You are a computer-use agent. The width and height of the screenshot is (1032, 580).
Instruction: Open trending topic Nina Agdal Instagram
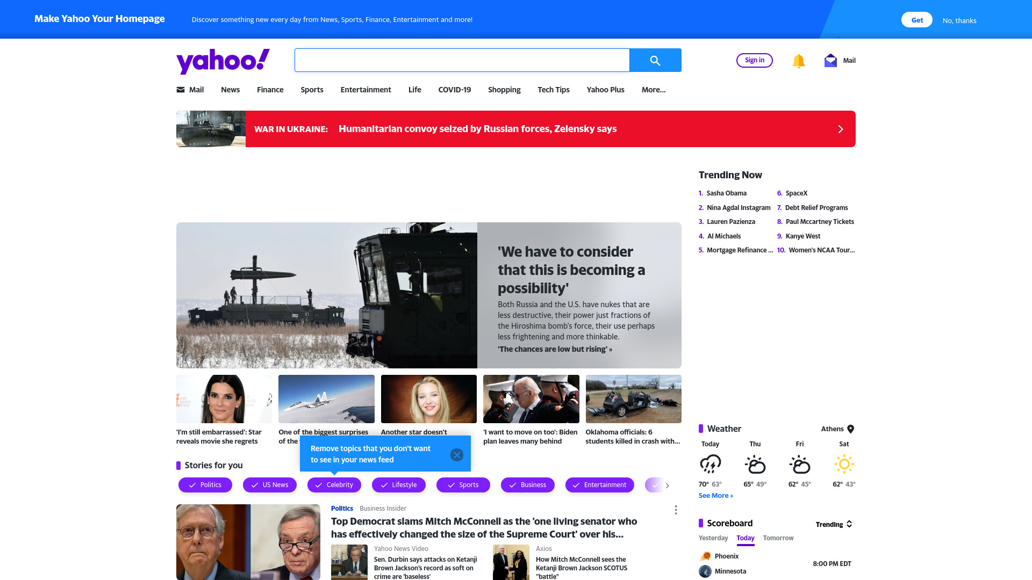tap(739, 208)
